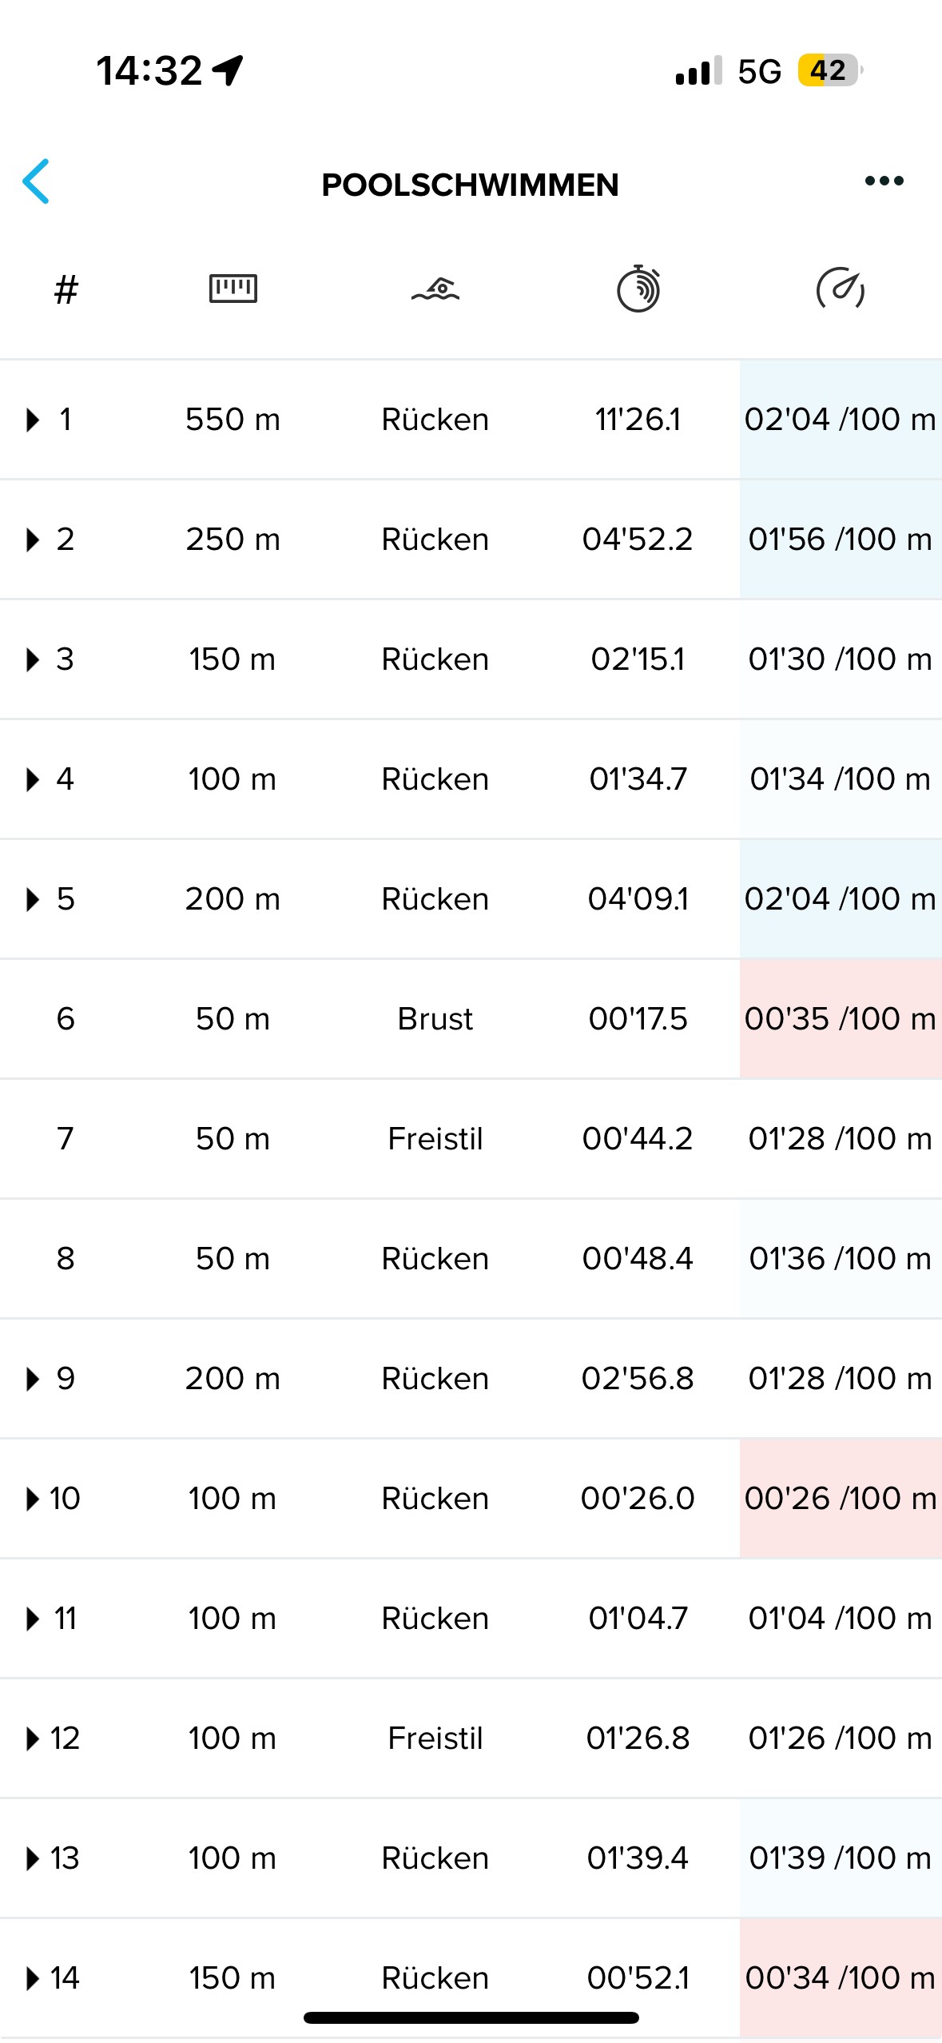Tap the battery indicator showing 42
942x2043 pixels.
(x=830, y=70)
